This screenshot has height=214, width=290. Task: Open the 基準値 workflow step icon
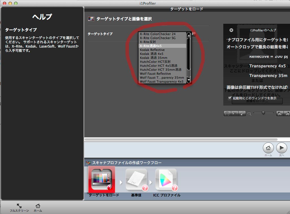click(137, 180)
